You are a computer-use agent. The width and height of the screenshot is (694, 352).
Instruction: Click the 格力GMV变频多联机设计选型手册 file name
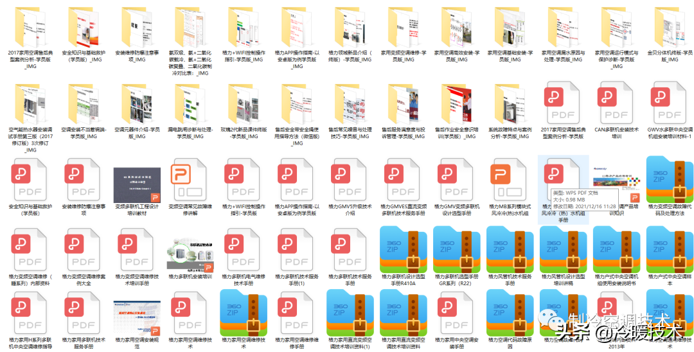[x=457, y=209]
